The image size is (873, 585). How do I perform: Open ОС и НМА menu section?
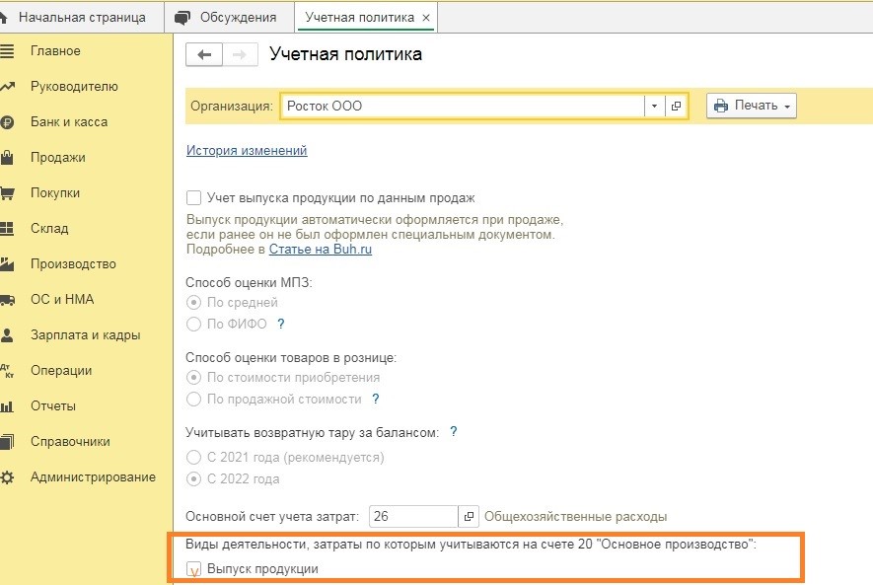[62, 300]
